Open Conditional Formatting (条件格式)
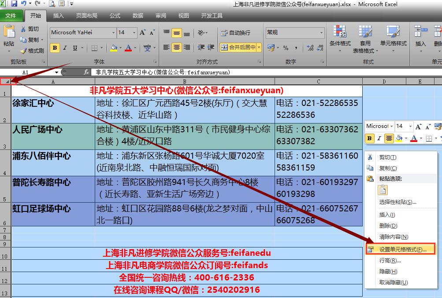This screenshot has width=442, height=298. click(340, 39)
